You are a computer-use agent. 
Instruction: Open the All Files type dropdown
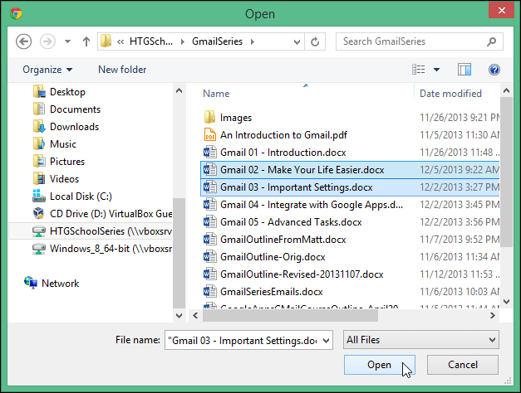coord(421,340)
